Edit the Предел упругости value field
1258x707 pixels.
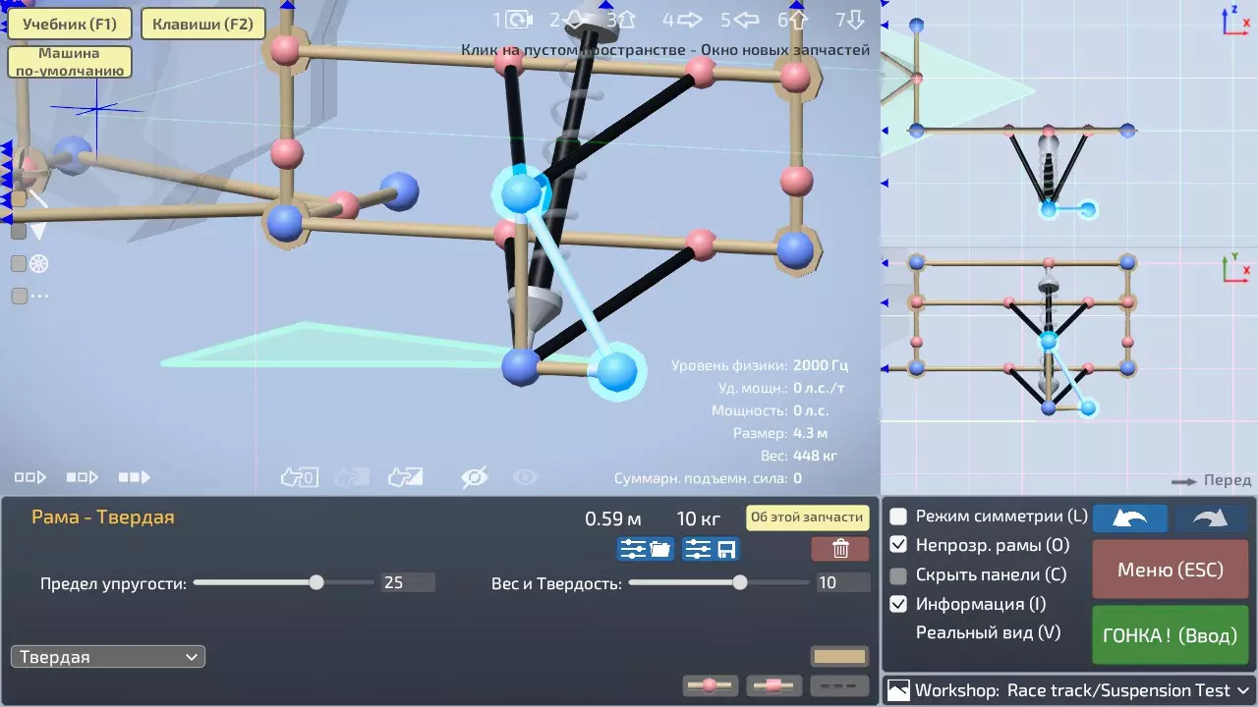[408, 582]
